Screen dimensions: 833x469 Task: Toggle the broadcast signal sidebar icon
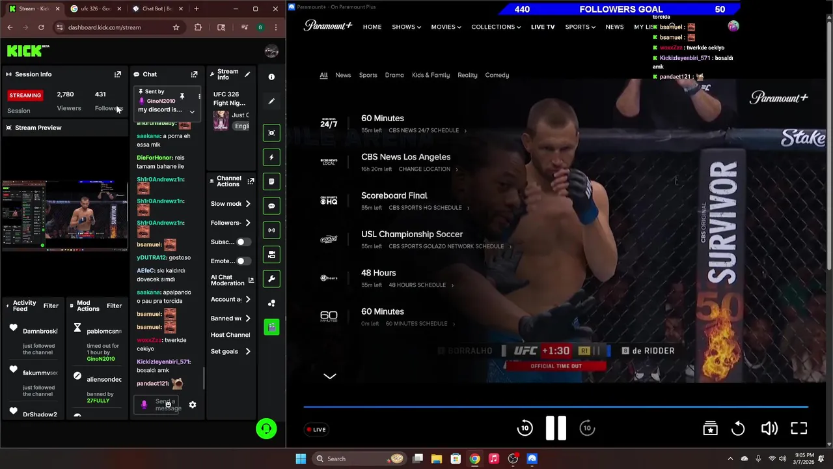[271, 230]
